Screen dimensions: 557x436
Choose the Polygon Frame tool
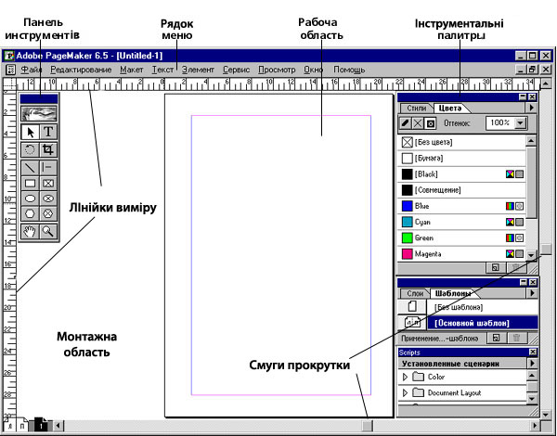48,214
